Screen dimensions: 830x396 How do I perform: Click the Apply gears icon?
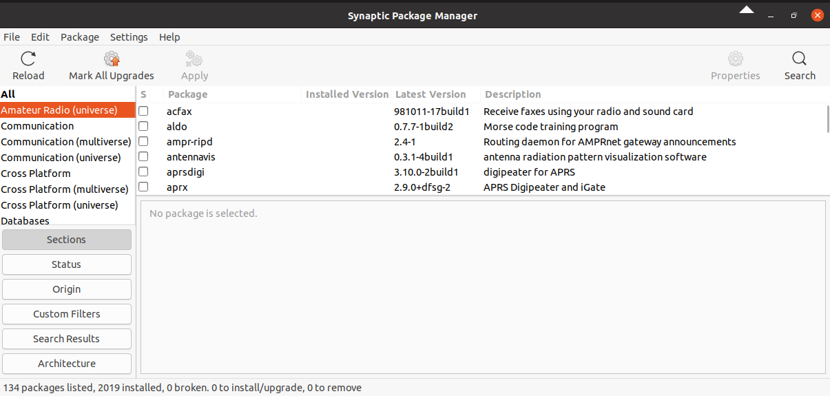pyautogui.click(x=194, y=59)
